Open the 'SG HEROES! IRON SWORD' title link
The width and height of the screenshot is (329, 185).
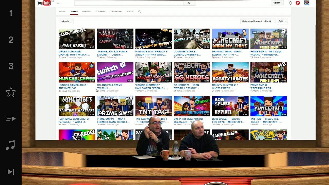188,87
